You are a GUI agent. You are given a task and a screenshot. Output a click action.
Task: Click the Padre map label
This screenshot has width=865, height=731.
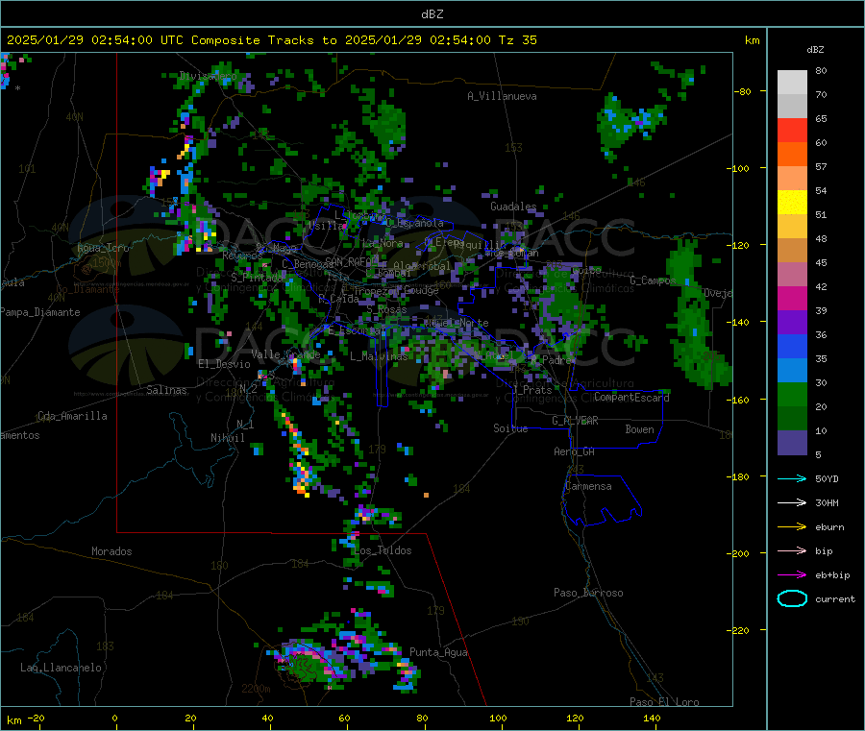coord(556,359)
